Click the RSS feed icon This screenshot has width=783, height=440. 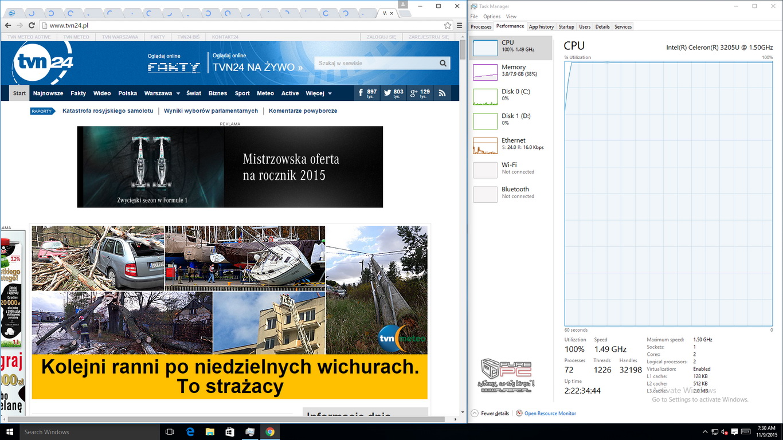(442, 93)
